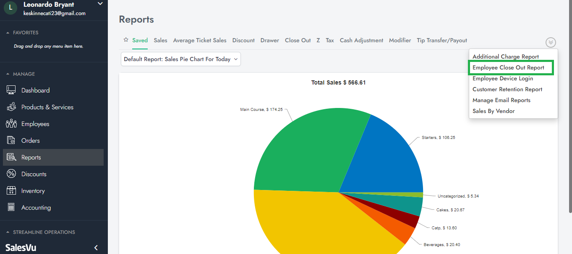Click the blue Starters pie slice
Screen dimensions: 572x254
coord(386,159)
